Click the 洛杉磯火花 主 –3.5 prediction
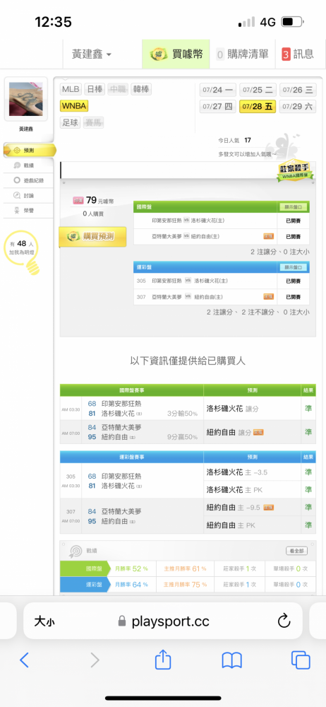 (237, 472)
